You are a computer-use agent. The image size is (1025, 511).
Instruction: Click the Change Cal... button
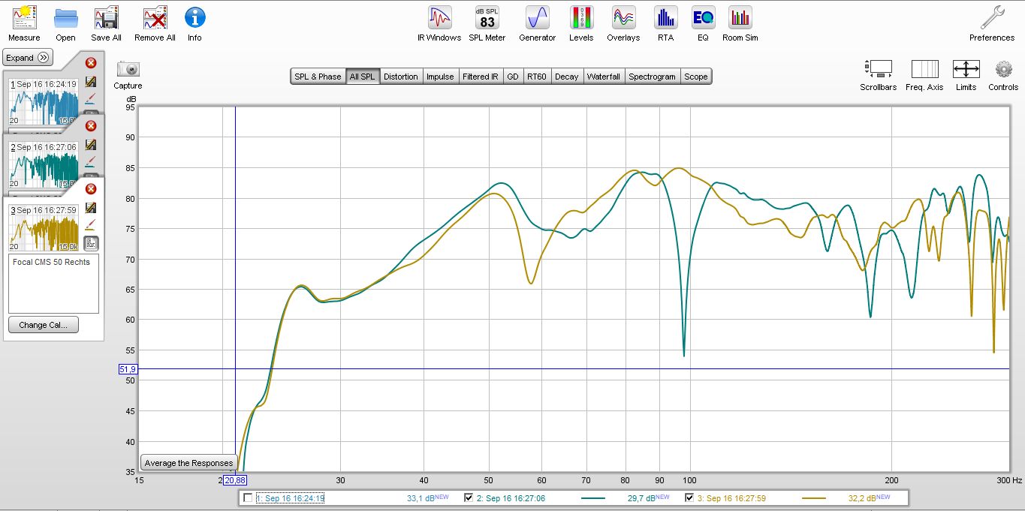point(44,325)
